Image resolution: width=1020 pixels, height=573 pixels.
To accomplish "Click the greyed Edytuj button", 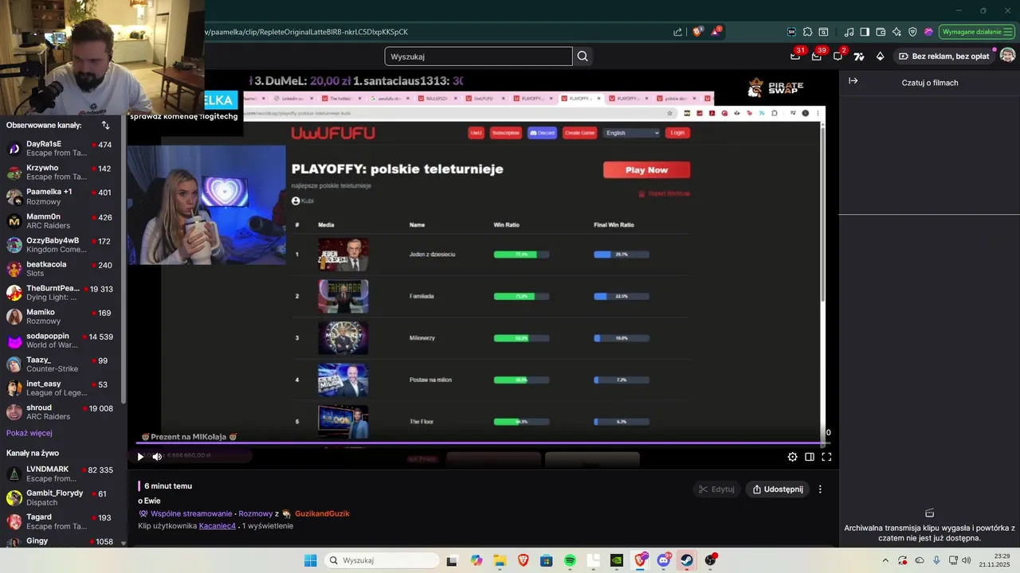I will pyautogui.click(x=716, y=489).
